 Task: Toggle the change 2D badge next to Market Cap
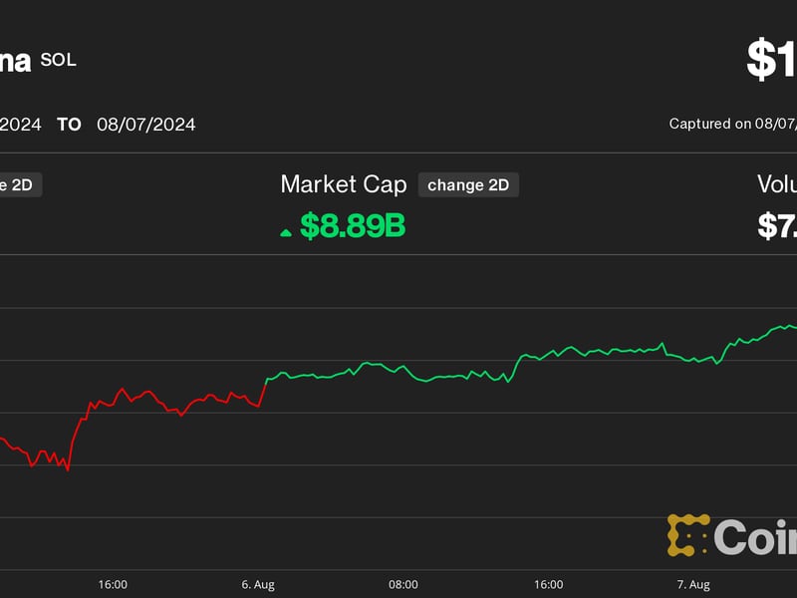pos(468,184)
